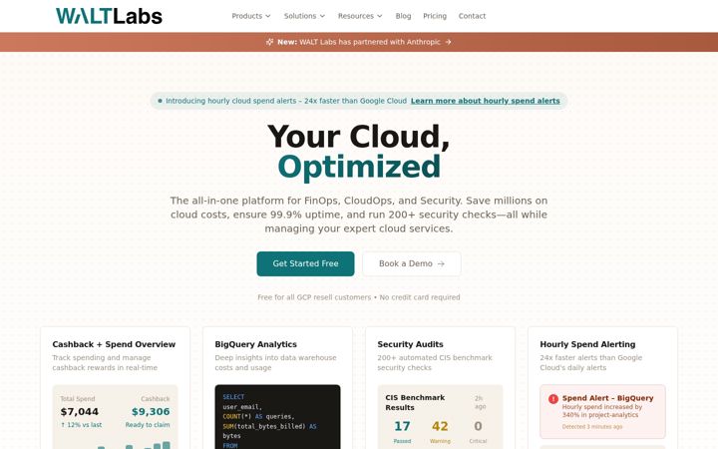Select the Hourly Spend Alerting card title
Screen dimensions: 718x449
tap(587, 344)
